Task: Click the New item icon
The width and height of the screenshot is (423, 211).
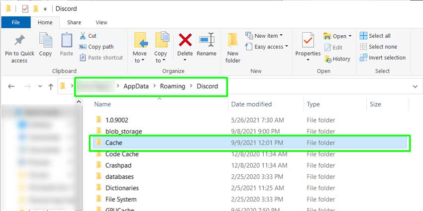Action: click(x=249, y=36)
